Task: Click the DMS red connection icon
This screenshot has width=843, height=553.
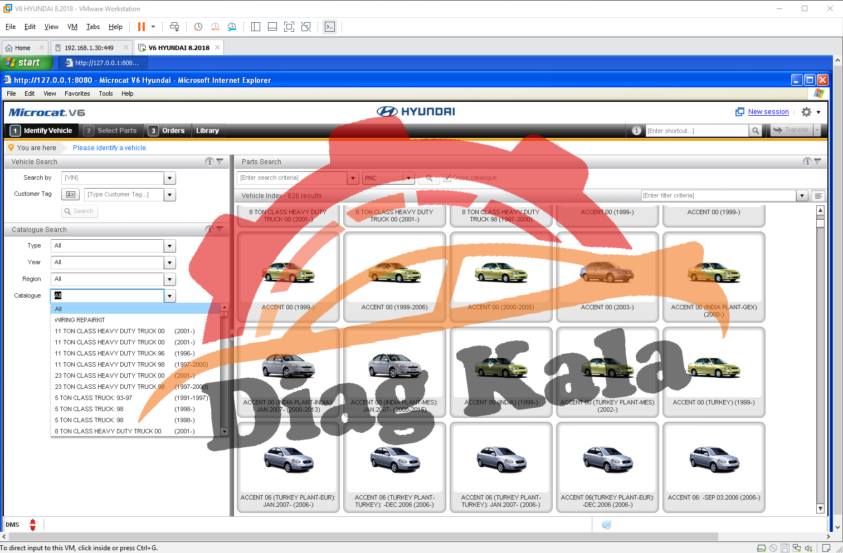Action: pos(32,525)
